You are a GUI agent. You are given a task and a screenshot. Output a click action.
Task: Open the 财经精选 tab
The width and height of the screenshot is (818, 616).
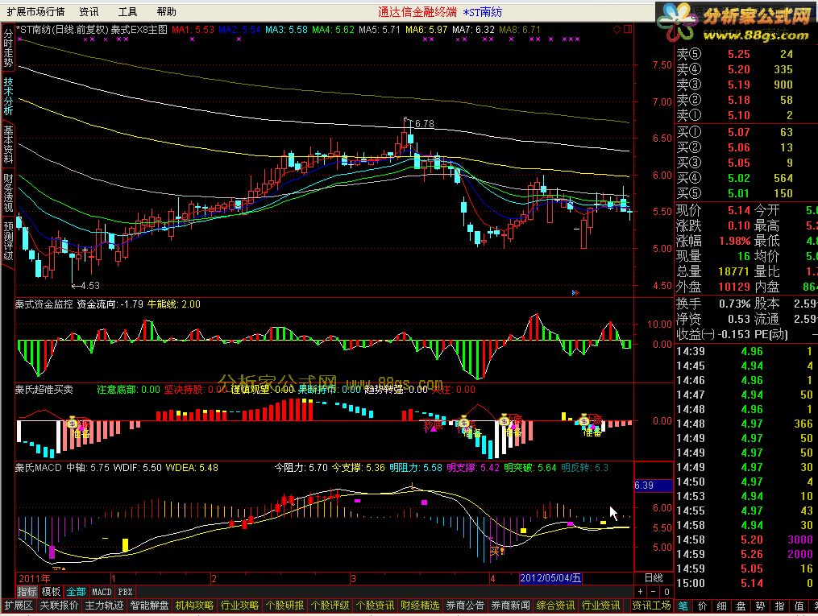click(420, 605)
